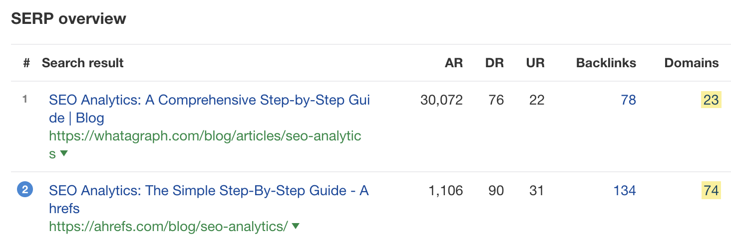Open the 134 backlinks count
The height and width of the screenshot is (244, 731).
pos(625,190)
